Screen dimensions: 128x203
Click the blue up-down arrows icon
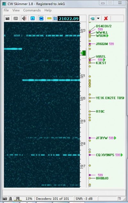click(x=55, y=18)
